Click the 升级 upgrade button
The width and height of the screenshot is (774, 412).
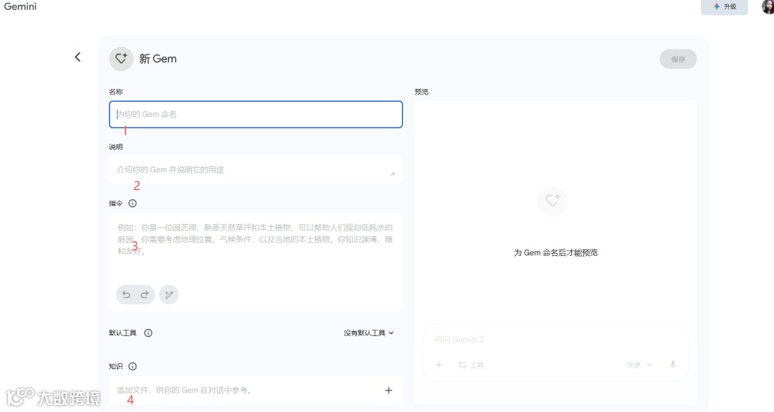point(724,7)
